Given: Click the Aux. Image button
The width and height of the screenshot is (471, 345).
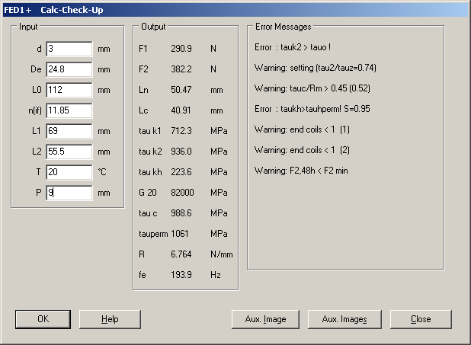Looking at the screenshot, I should pos(265,319).
